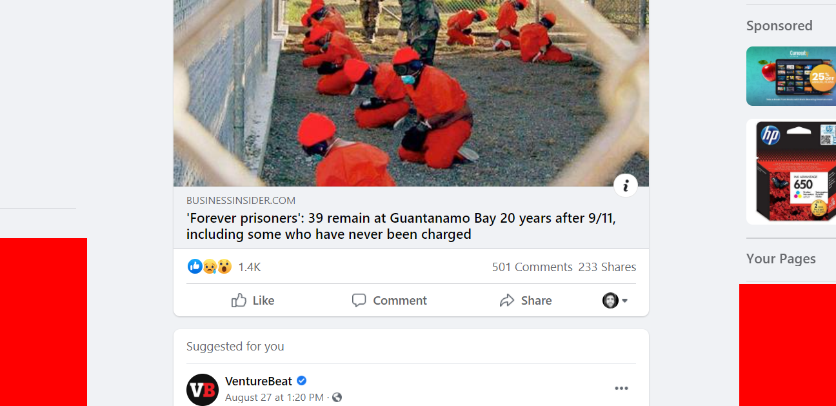Click the public globe audience icon
Image resolution: width=836 pixels, height=406 pixels.
[337, 398]
